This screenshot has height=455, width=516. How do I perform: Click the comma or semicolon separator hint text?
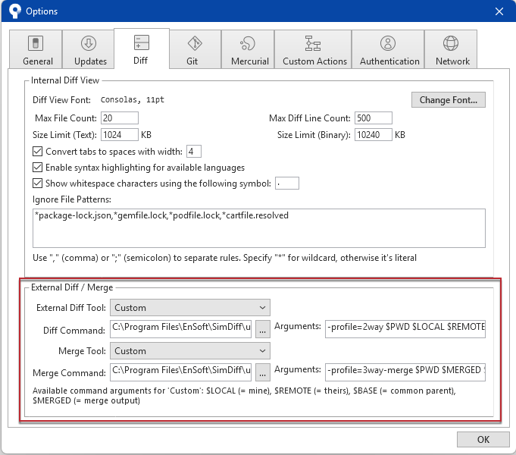[224, 258]
